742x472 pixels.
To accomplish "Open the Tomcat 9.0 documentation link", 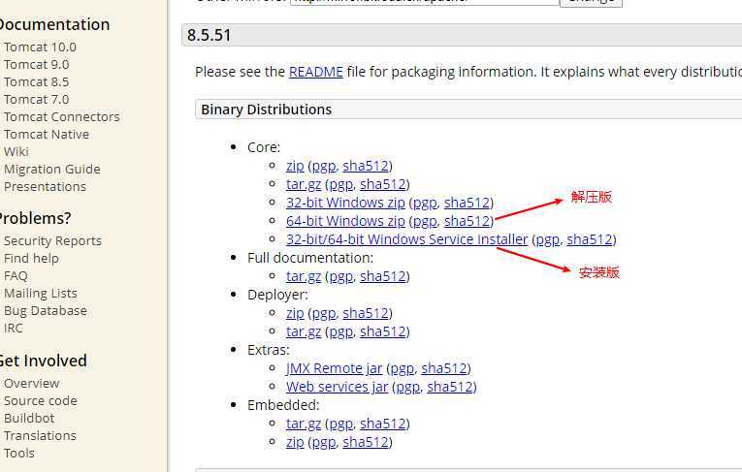I will (37, 64).
